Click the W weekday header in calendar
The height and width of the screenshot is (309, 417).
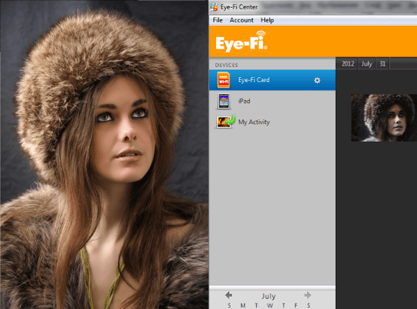[268, 306]
